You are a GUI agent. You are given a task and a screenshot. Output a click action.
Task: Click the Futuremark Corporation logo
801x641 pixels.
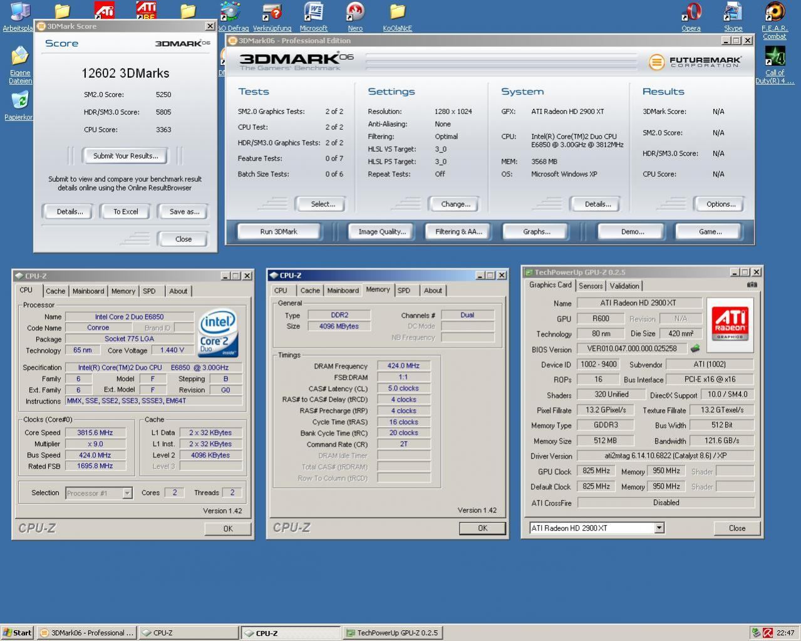[695, 61]
